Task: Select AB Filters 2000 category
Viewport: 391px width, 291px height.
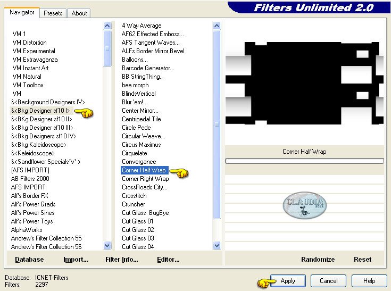Action: (30, 179)
